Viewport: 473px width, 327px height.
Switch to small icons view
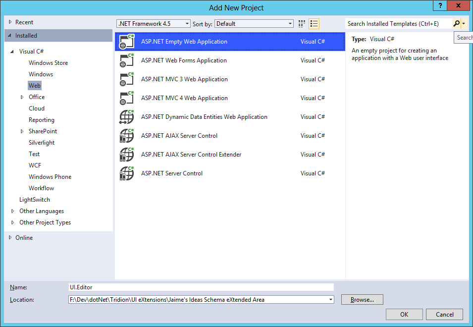coord(302,24)
